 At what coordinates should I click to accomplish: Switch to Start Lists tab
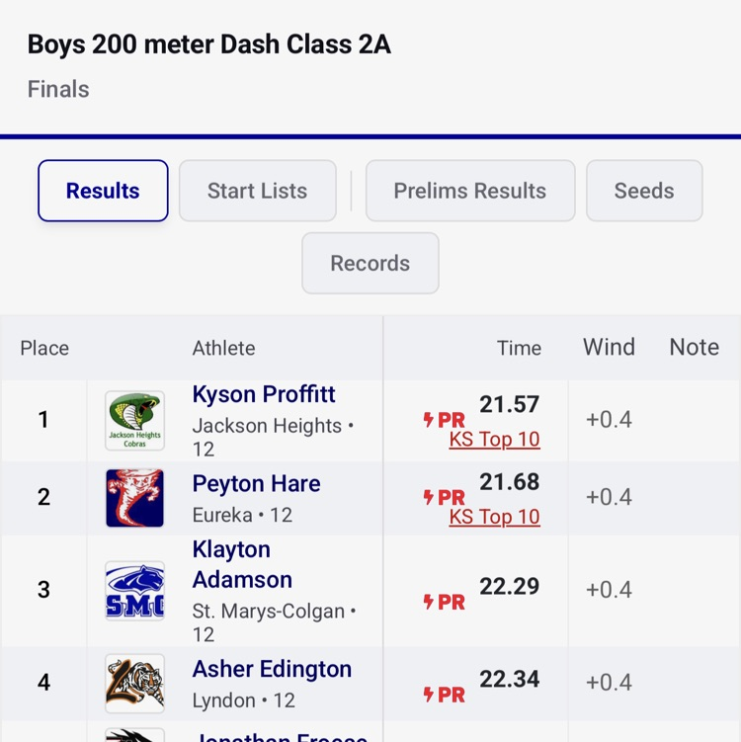258,191
